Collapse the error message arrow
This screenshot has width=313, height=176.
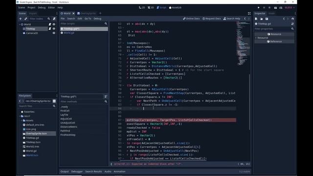(x=112, y=164)
